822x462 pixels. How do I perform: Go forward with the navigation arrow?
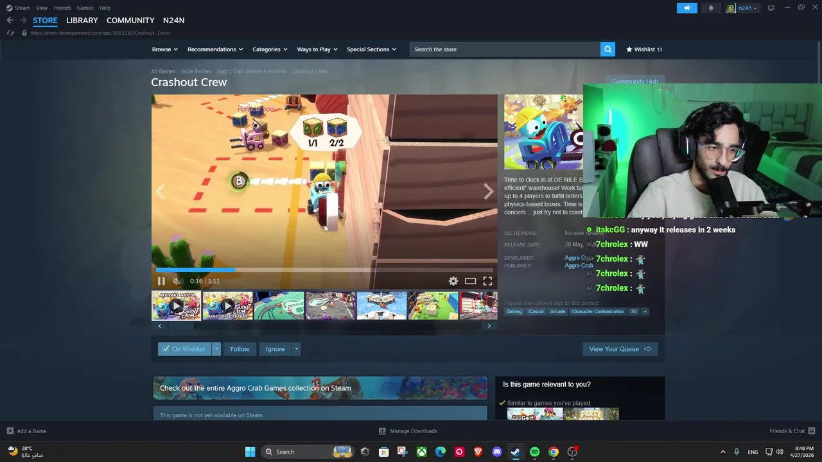23,21
